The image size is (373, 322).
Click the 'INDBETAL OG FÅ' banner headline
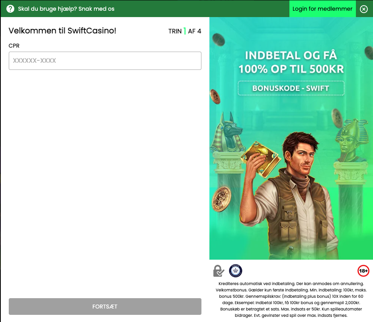coord(291,55)
